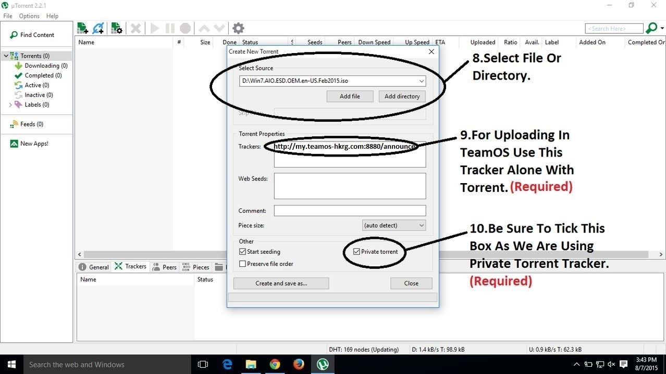Open the Select Source path dropdown
Screen dimensions: 666x374
421,82
